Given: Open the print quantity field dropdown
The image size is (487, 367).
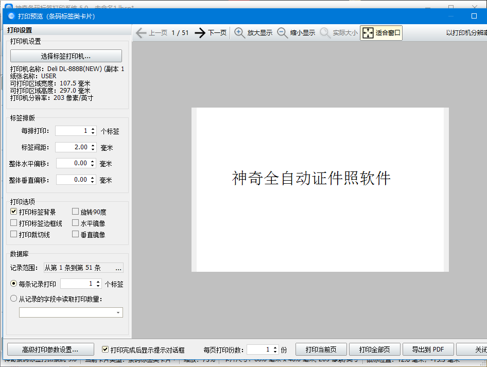Looking at the screenshot, I should pos(118,312).
